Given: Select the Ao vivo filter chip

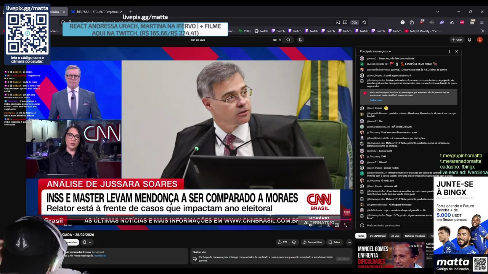Looking at the screenshot, I should pyautogui.click(x=395, y=236).
